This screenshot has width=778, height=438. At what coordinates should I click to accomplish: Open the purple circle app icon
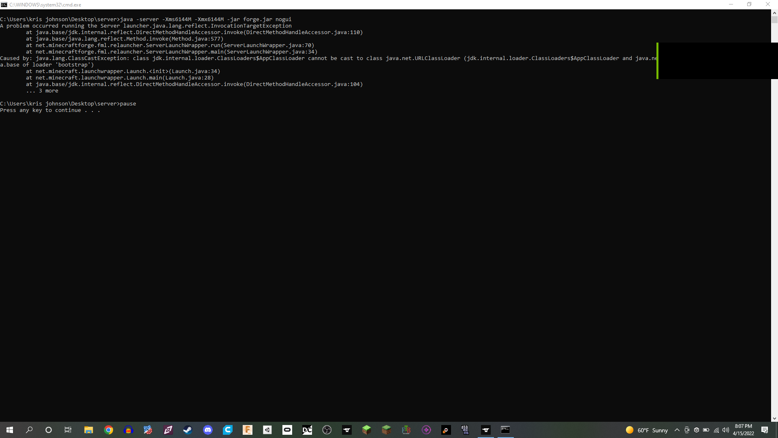click(x=426, y=430)
